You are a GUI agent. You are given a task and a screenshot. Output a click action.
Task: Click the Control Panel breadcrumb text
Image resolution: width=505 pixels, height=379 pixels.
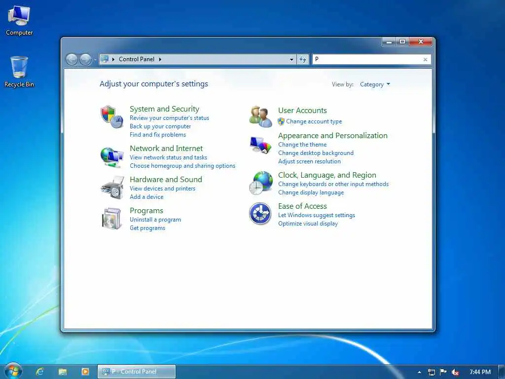[137, 59]
